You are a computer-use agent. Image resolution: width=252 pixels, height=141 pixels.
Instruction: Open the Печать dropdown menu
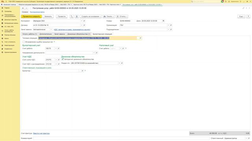pos(109,16)
